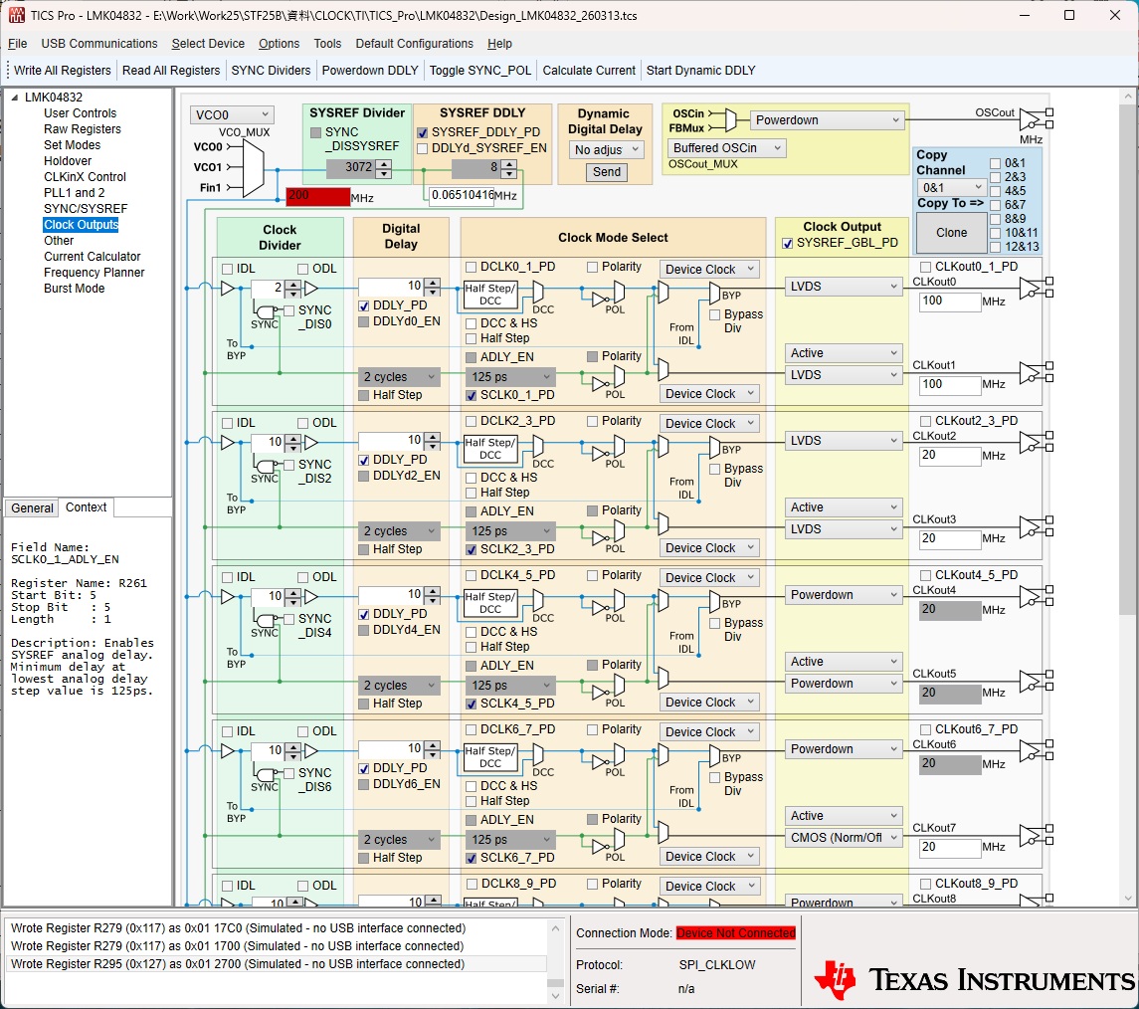Click the SYNC AND gate in CLKout0 divider

(x=266, y=311)
